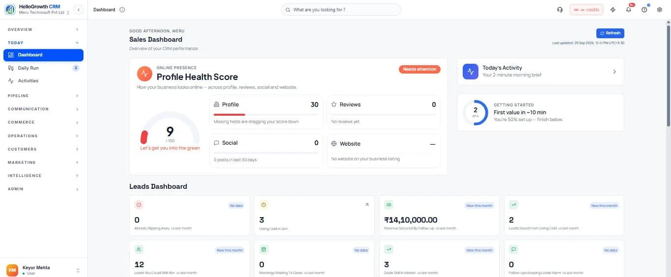This screenshot has width=671, height=277.
Task: Expand the Commerce section
Action: 43,122
